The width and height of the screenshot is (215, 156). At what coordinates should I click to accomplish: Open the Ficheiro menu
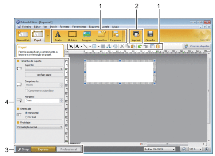point(27,27)
